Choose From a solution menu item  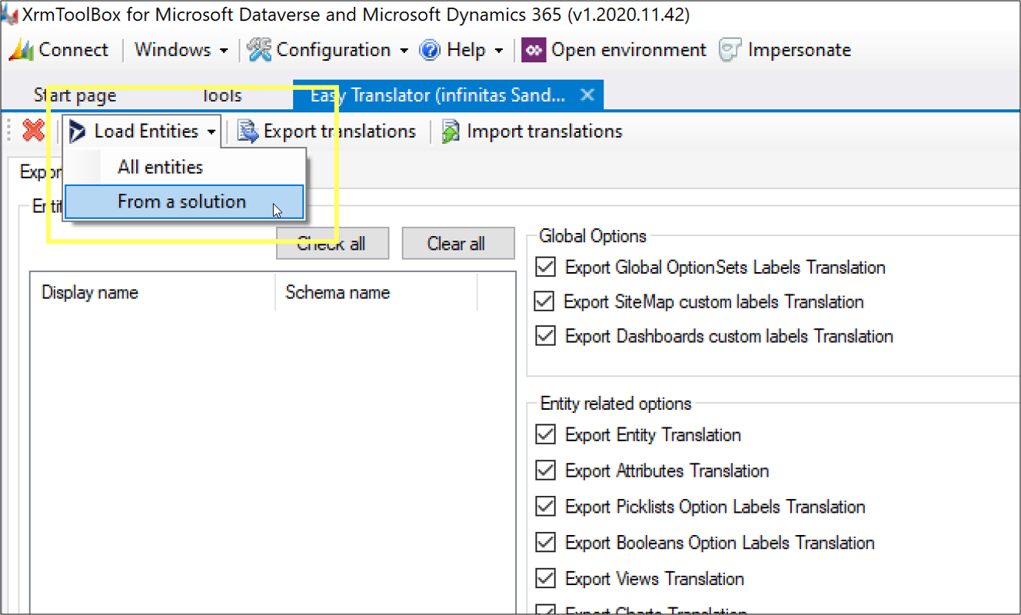coord(185,201)
